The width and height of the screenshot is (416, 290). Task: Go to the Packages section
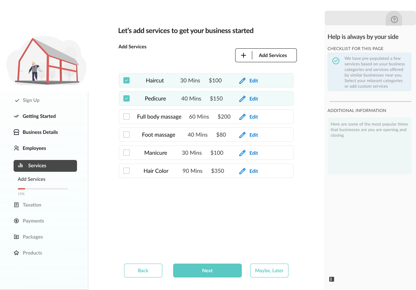33,237
